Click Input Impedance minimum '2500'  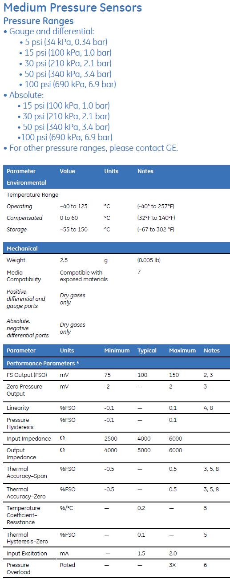pyautogui.click(x=111, y=438)
